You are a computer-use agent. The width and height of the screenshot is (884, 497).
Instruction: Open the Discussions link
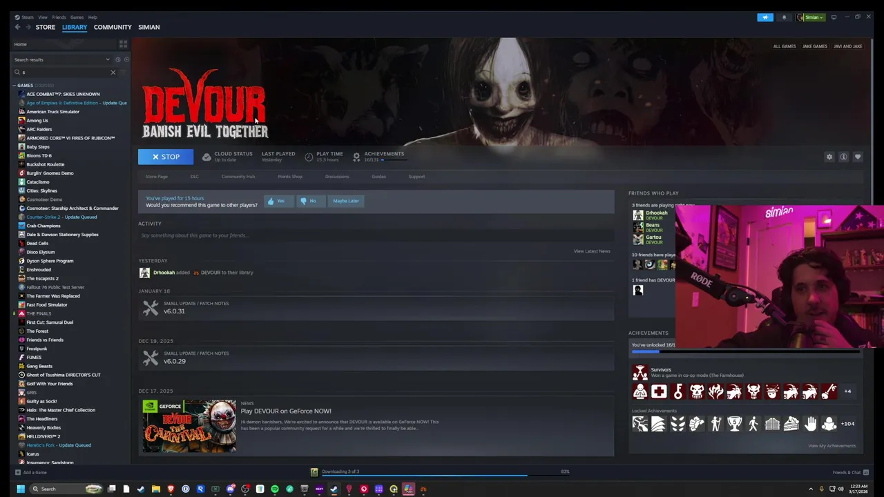[337, 177]
